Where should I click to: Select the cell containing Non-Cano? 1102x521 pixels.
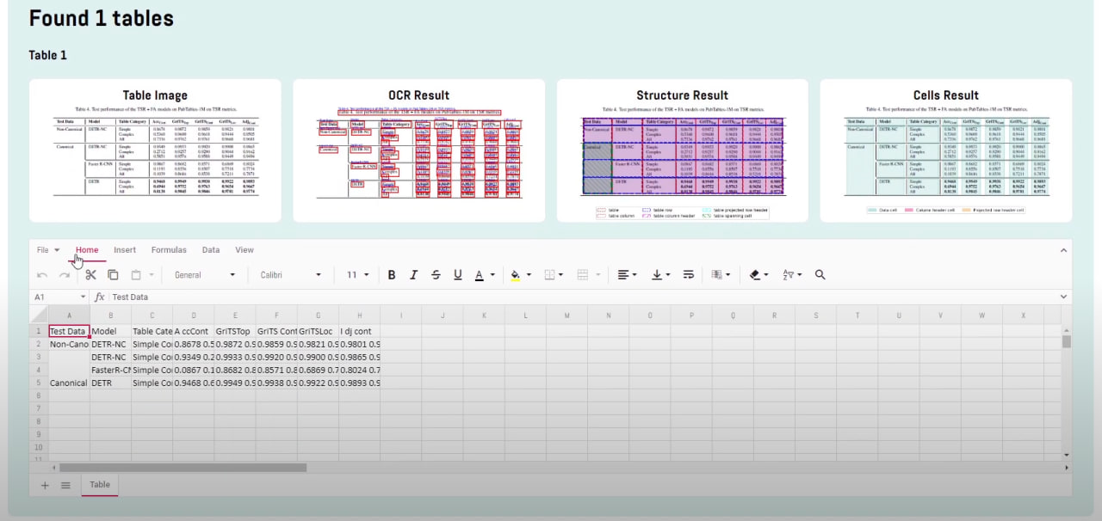point(69,344)
